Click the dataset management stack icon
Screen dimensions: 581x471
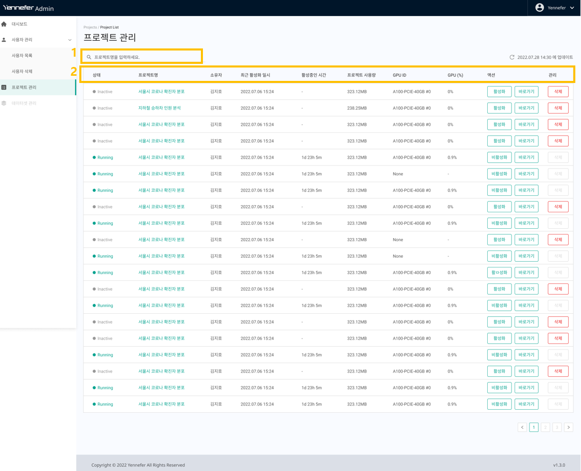[4, 103]
